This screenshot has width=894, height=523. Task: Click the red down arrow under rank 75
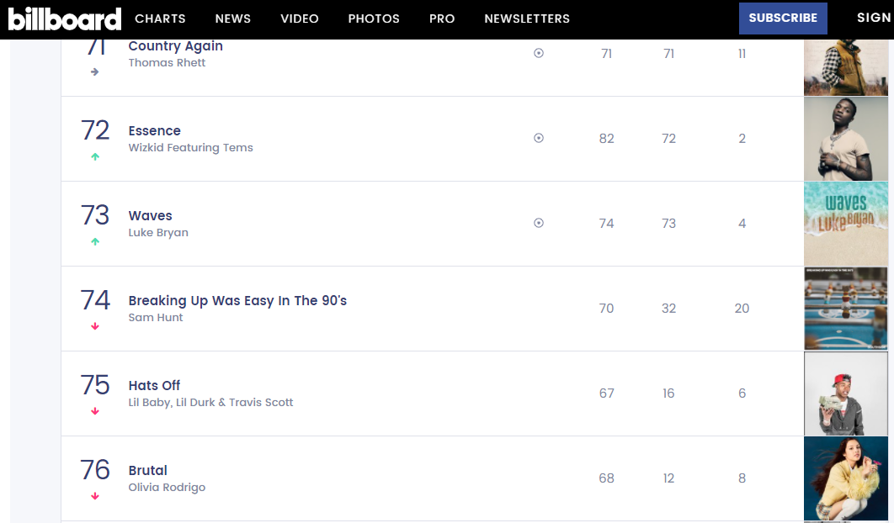tap(95, 412)
